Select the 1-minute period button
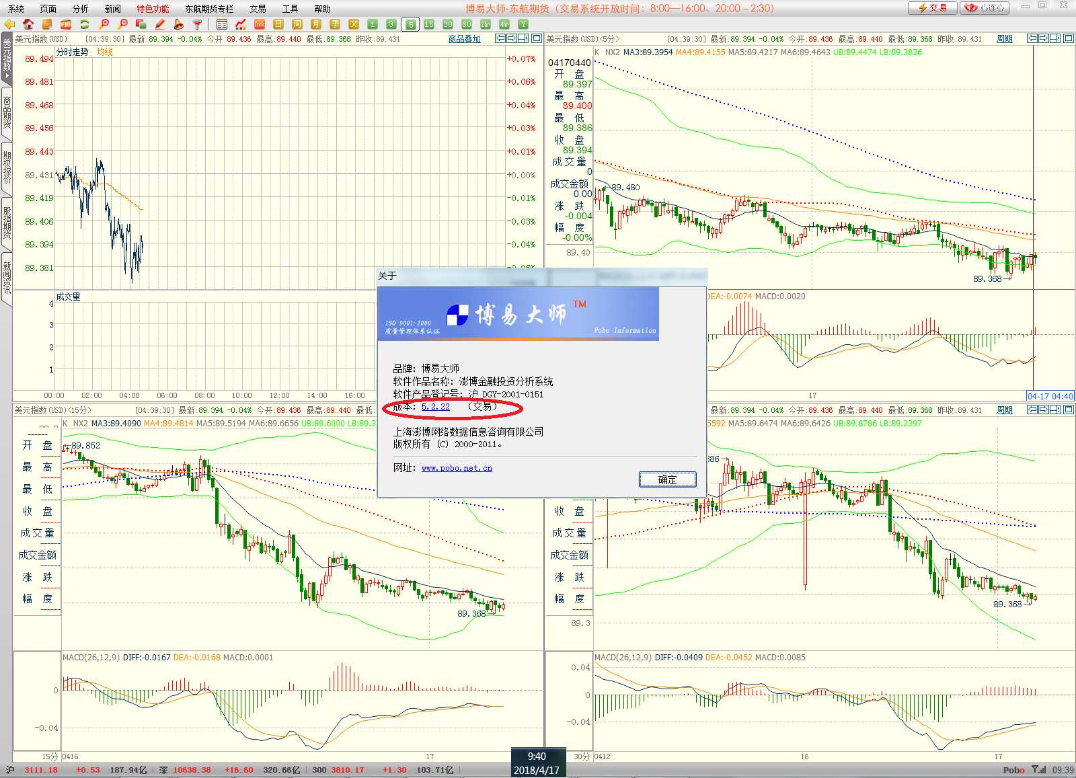 (373, 24)
